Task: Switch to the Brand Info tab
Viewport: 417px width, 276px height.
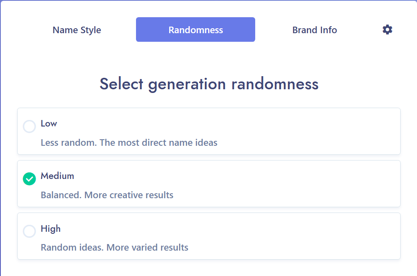Action: [314, 29]
